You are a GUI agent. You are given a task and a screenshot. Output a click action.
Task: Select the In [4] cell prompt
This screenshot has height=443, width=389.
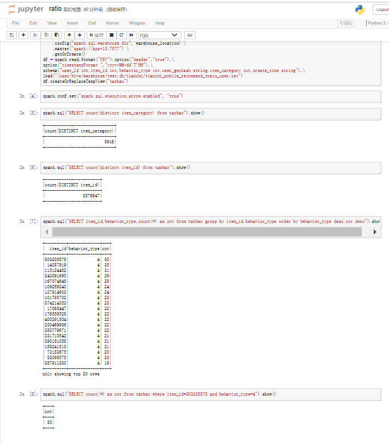[29, 96]
